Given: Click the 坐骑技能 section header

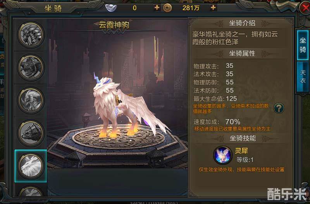Looking at the screenshot, I should [x=243, y=138].
